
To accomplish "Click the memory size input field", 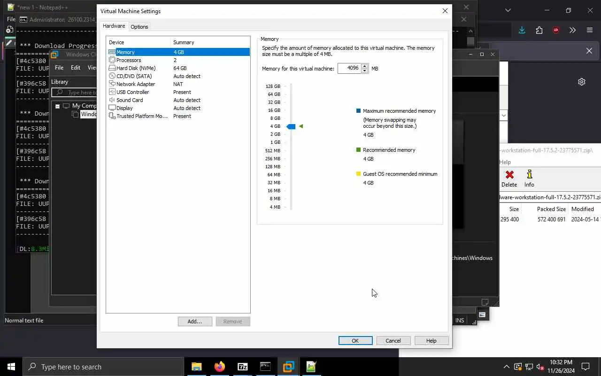I will pos(349,68).
